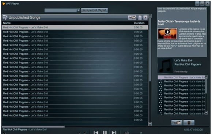The width and height of the screenshot is (212, 135).
Task: Click film strip icon in Unpublished Songs header
Action: pos(140,18)
